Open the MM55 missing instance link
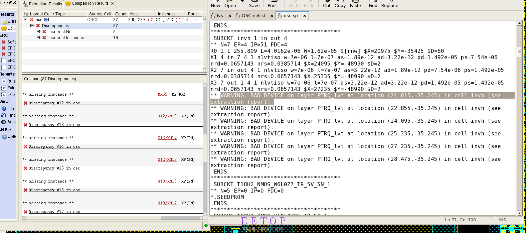 click(x=162, y=94)
